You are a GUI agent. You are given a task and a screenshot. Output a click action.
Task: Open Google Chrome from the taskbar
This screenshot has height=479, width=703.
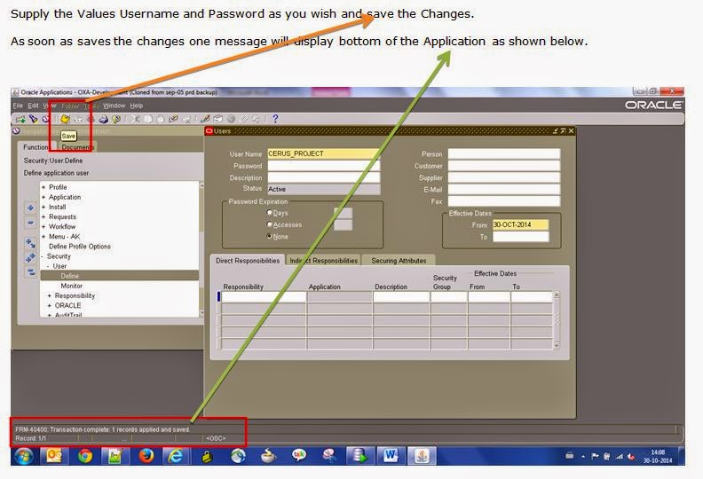point(85,456)
